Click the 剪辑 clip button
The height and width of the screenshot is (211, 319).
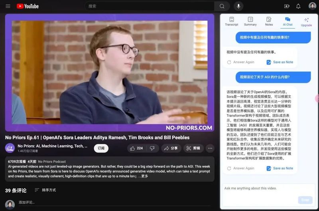click(193, 148)
